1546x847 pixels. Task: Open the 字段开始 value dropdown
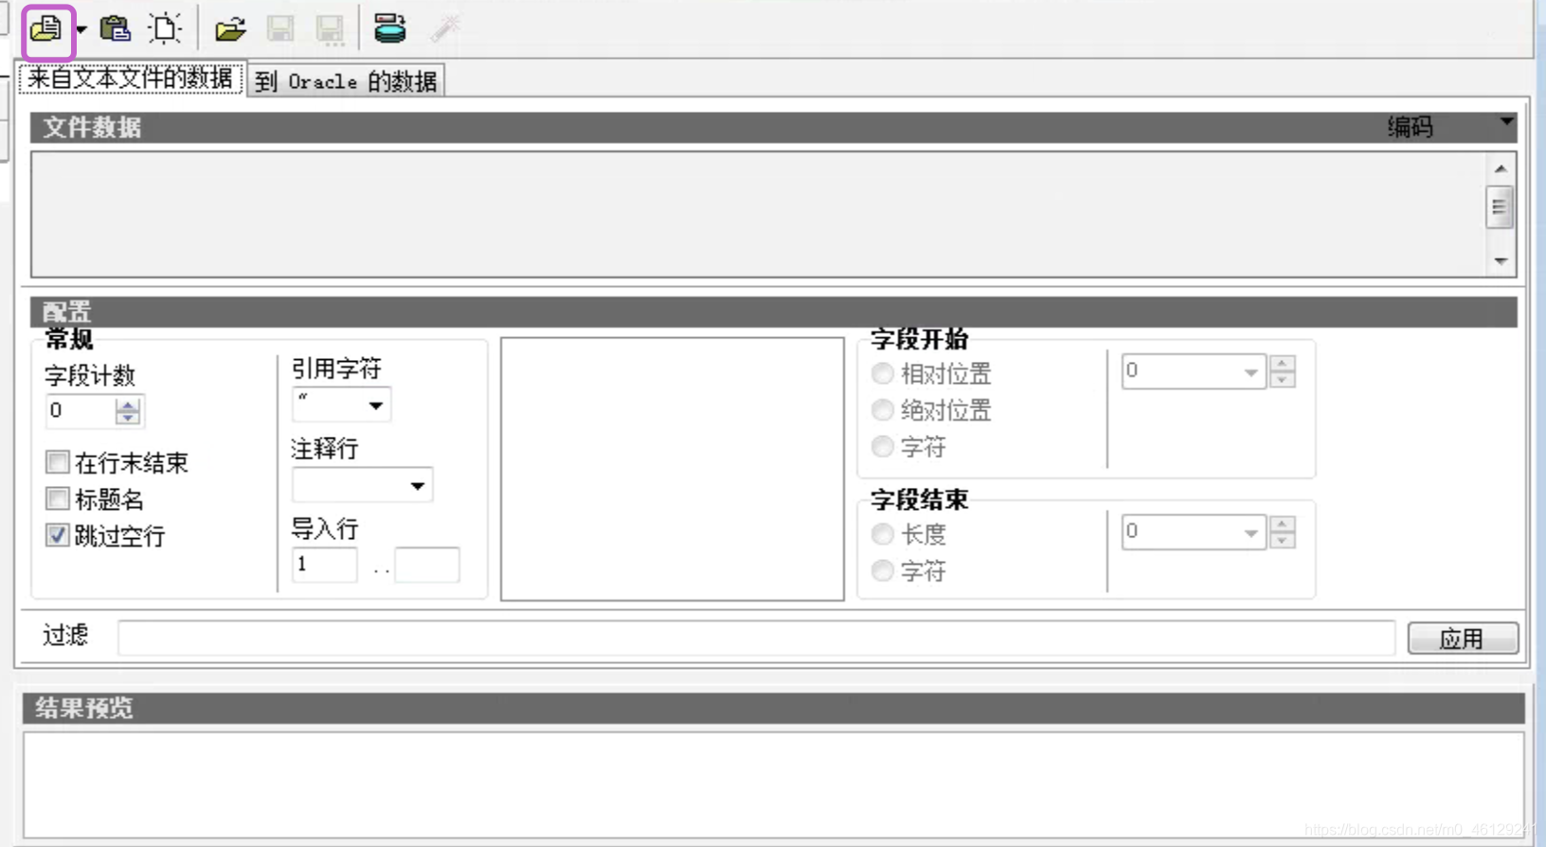point(1250,372)
